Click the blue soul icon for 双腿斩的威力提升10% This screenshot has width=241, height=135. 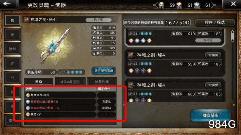tap(28, 108)
